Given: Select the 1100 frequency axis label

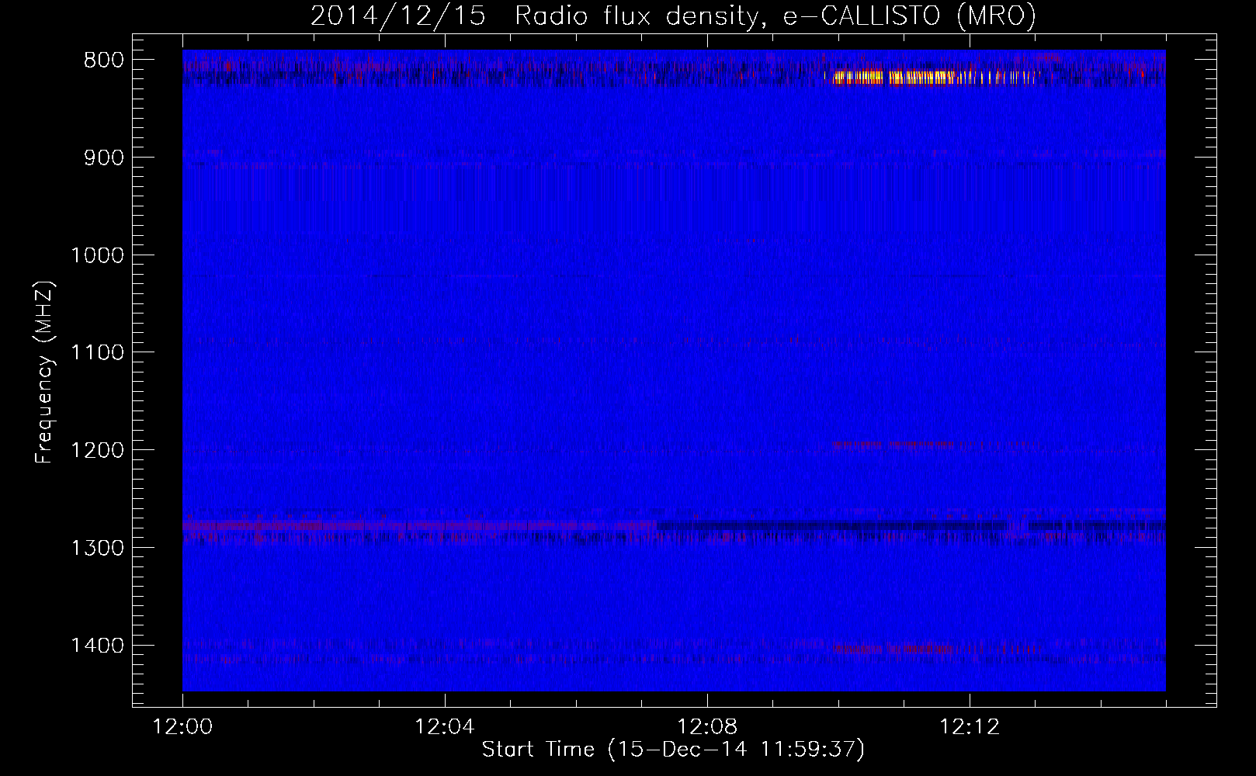Looking at the screenshot, I should 97,353.
